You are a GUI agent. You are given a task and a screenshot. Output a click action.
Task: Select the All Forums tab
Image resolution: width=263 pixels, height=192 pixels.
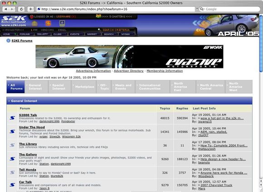[15, 87]
